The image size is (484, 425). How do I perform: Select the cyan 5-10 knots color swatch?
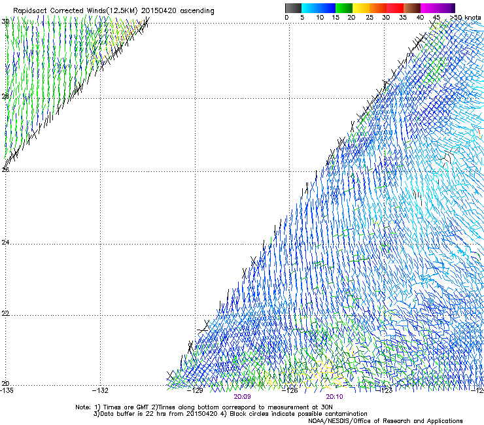point(310,8)
